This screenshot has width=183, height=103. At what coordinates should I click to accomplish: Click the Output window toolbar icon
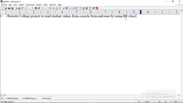(x=83, y=8)
